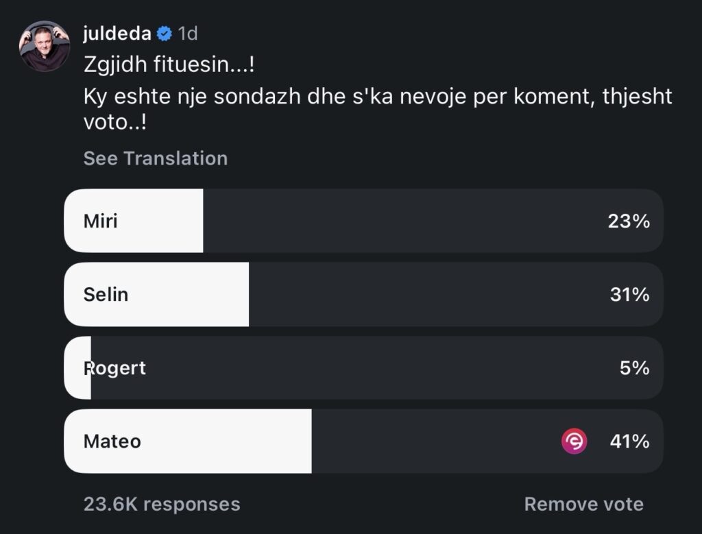Open juldeda's profile via the username
This screenshot has height=534, width=702.
tap(118, 32)
